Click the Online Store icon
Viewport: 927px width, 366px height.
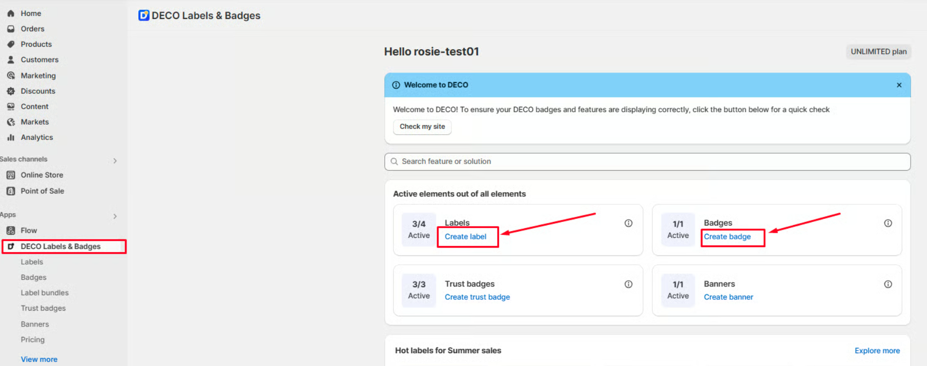tap(11, 175)
